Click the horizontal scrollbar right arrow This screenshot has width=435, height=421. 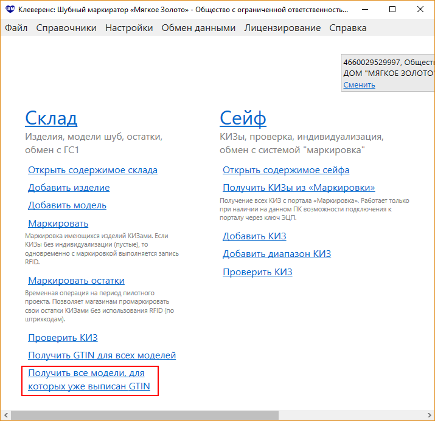click(x=429, y=415)
